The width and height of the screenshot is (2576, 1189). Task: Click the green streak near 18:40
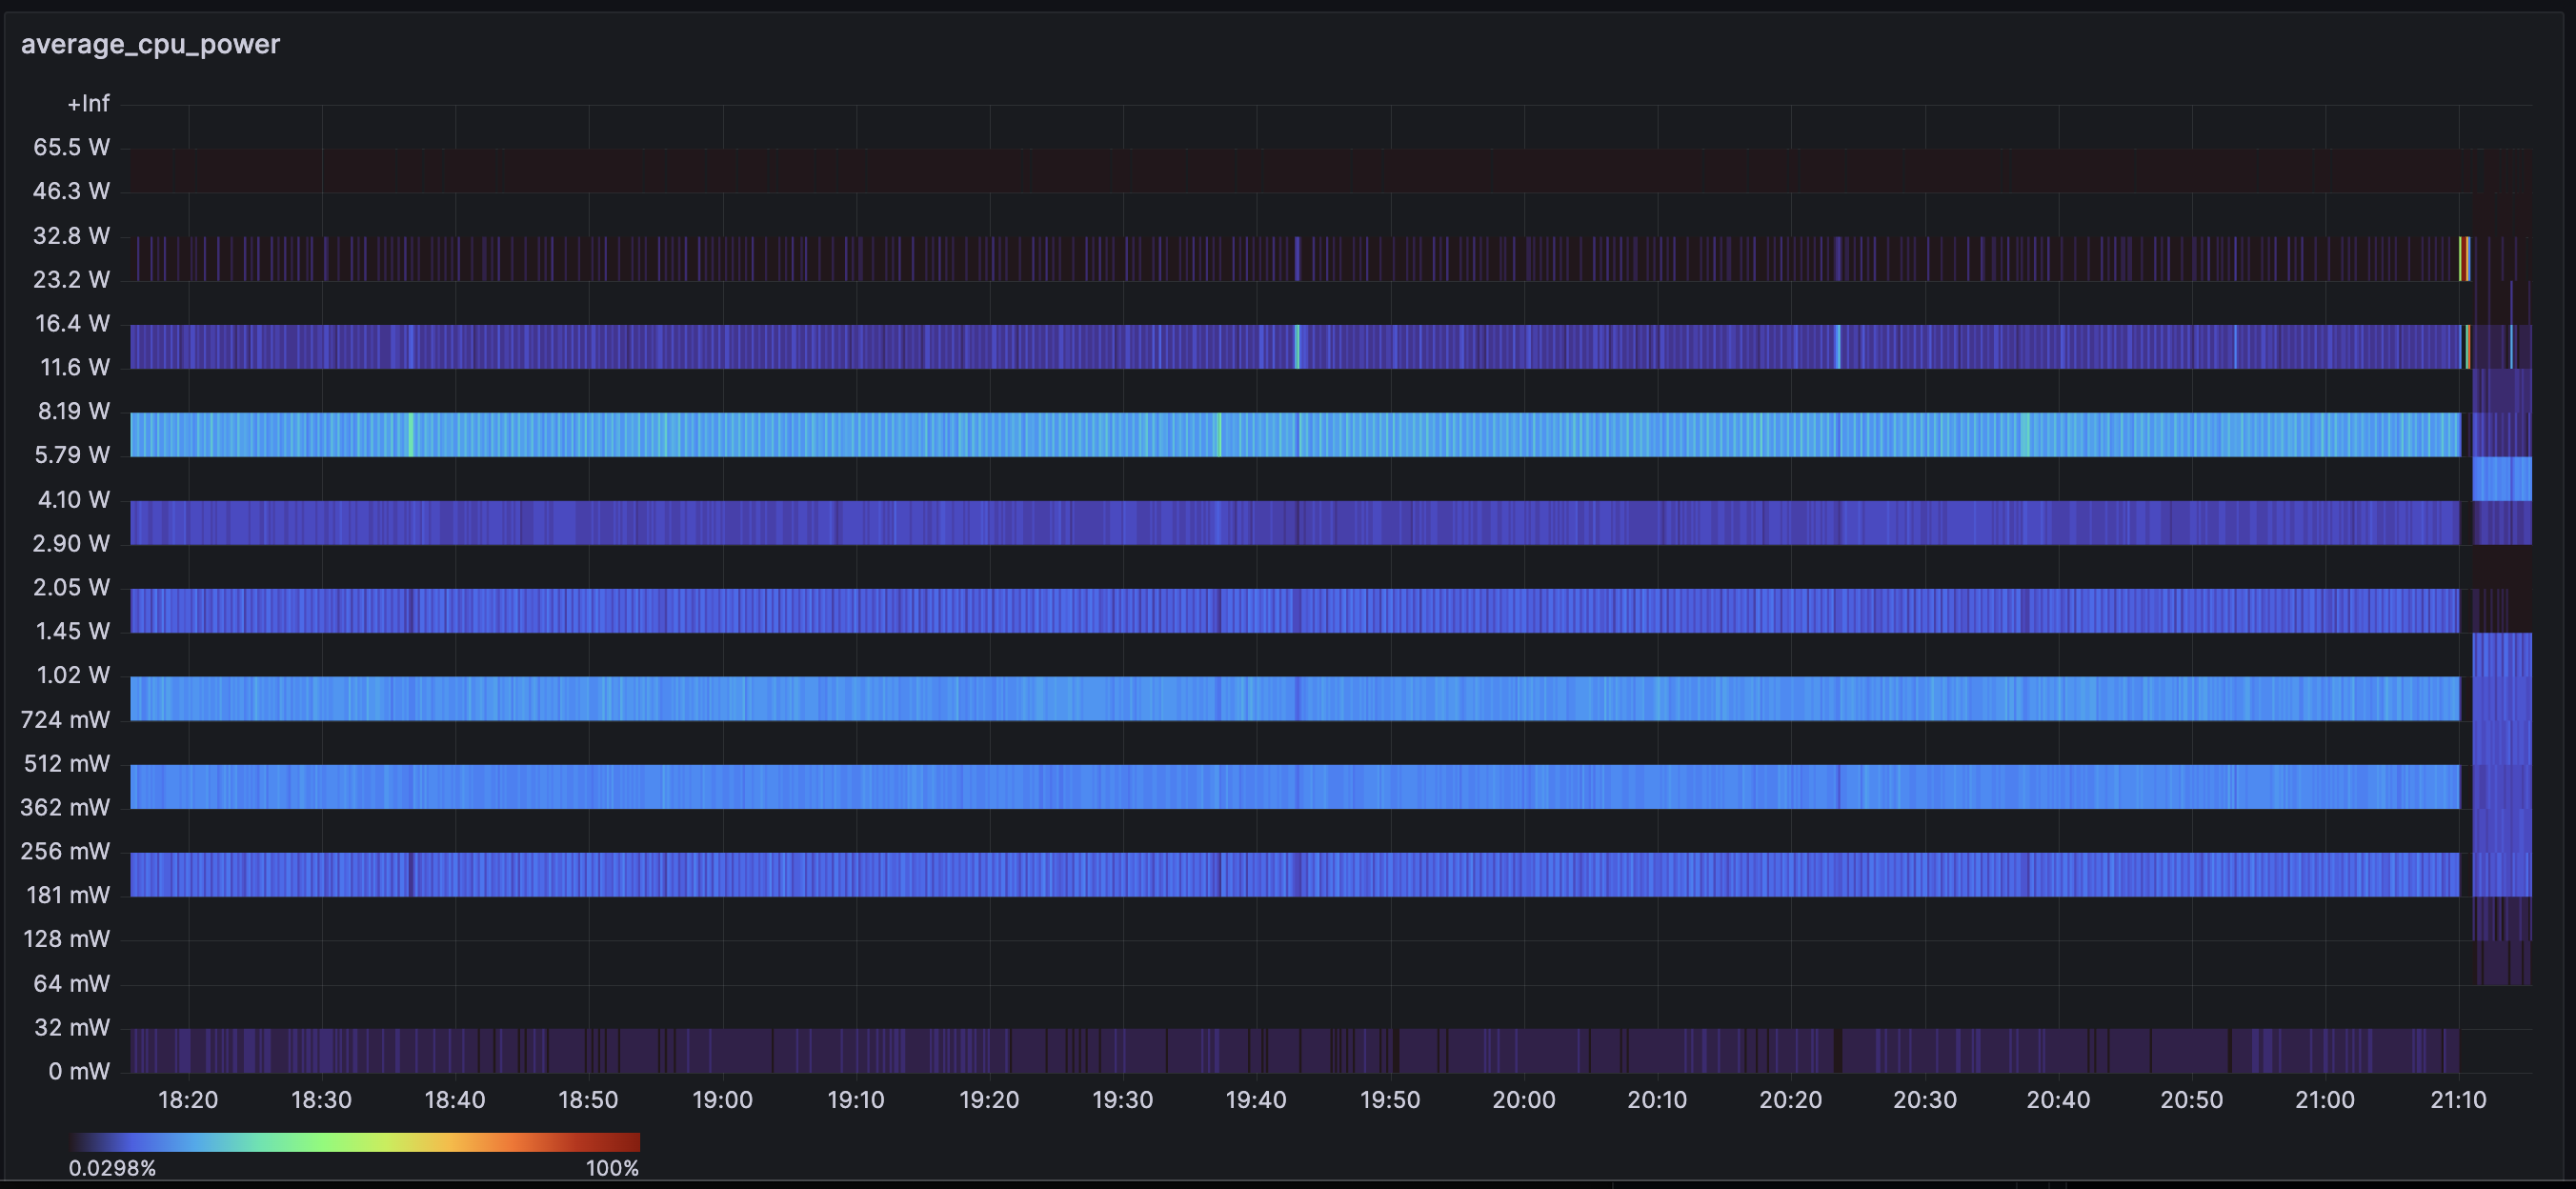[x=410, y=434]
